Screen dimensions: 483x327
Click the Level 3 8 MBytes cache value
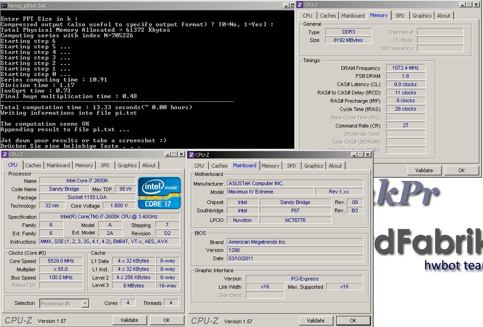(134, 286)
